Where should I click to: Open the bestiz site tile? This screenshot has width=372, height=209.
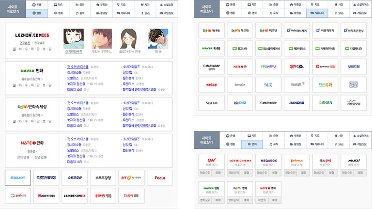pos(240,85)
